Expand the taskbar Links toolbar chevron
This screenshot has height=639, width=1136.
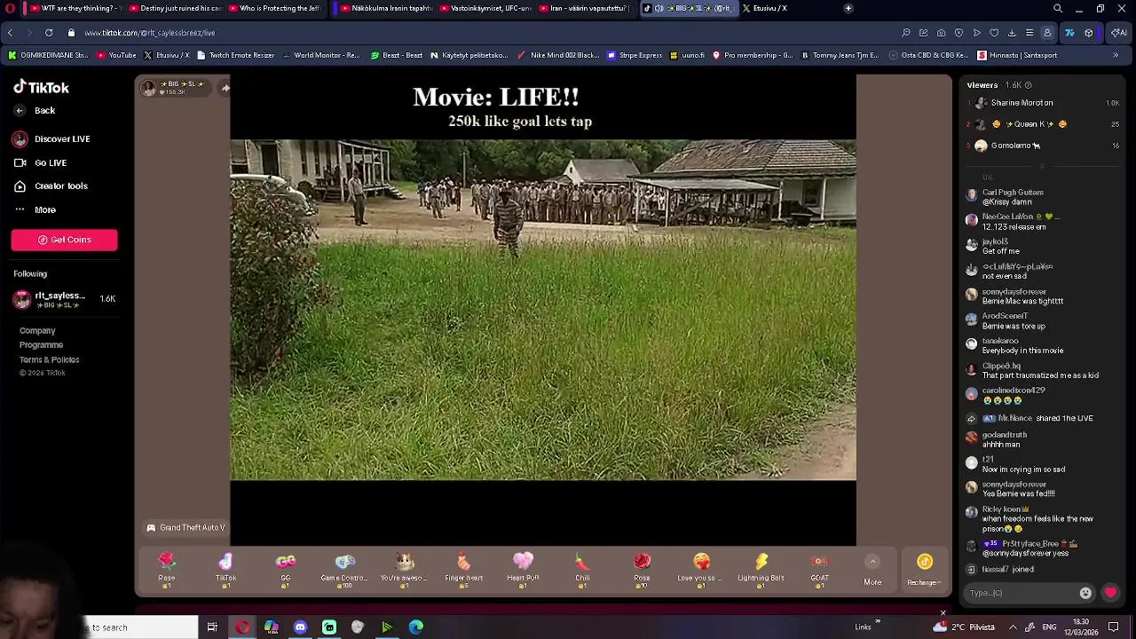click(x=878, y=622)
